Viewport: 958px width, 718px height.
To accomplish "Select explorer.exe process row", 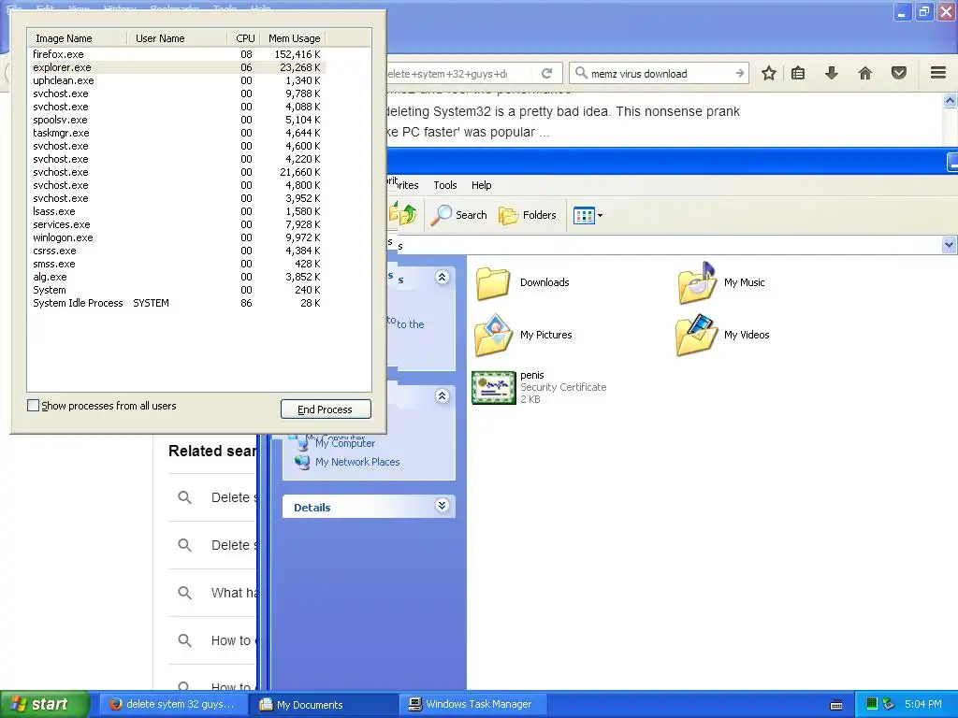I will pos(177,67).
